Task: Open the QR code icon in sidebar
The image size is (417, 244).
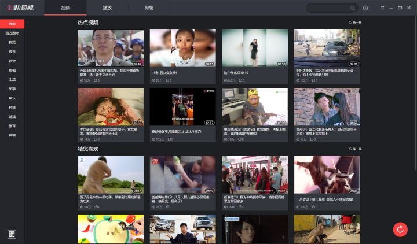Action: 12,234
